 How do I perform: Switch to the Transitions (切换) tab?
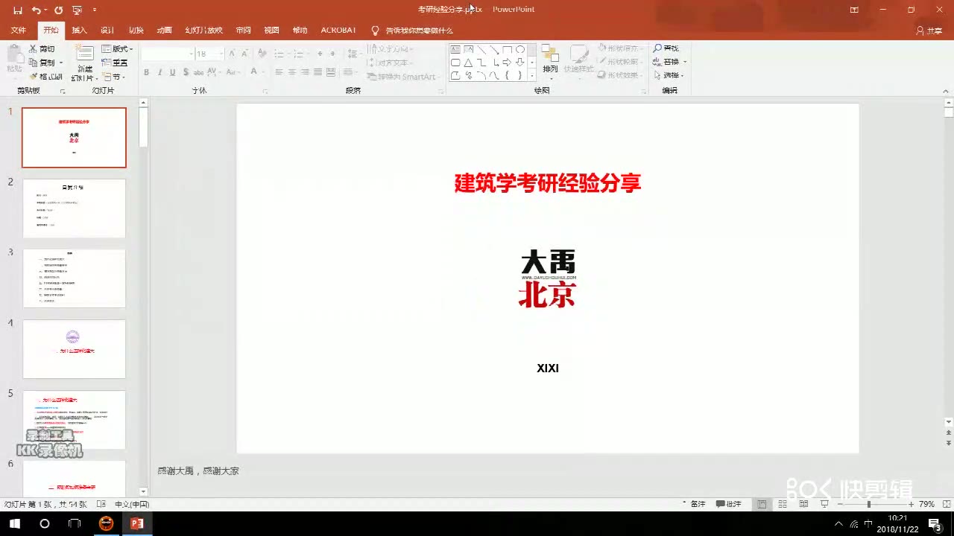pos(136,31)
